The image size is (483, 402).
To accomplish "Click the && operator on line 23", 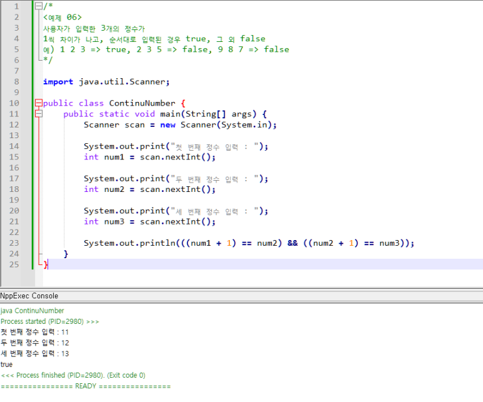I will tap(292, 243).
